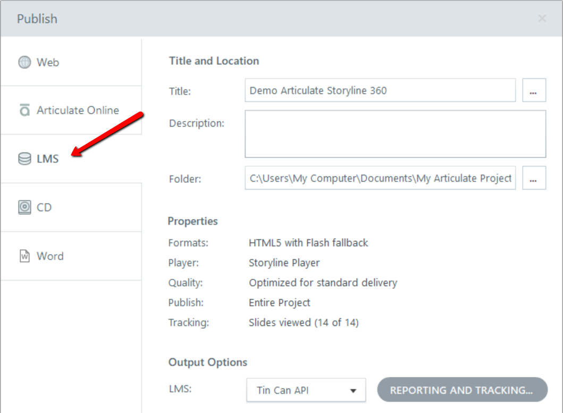Click the Word document icon
Image resolution: width=563 pixels, height=413 pixels.
24,256
